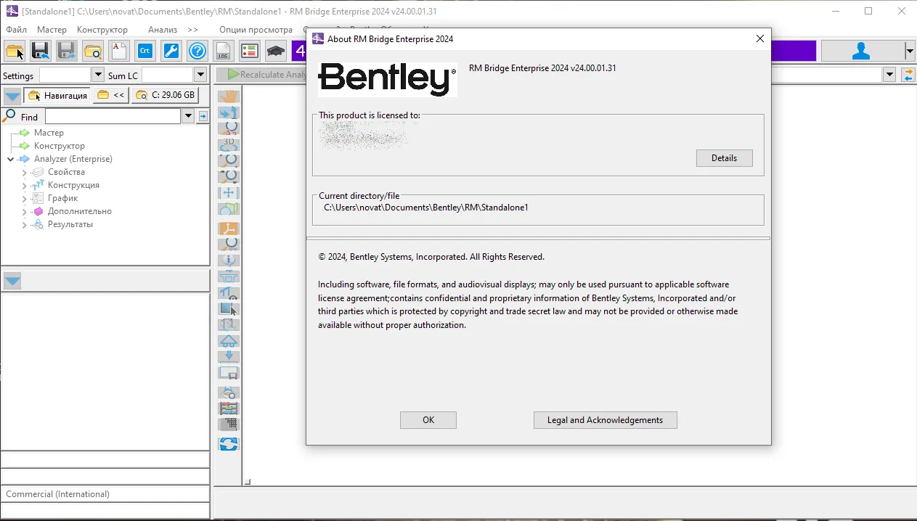Select the Мастер tree item

[x=49, y=133]
